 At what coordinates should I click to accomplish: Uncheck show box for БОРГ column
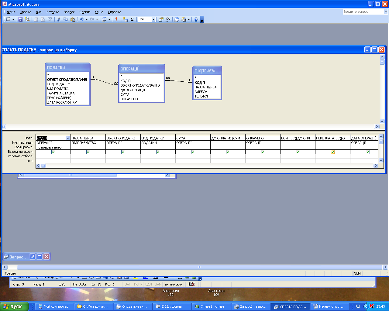tap(298, 152)
